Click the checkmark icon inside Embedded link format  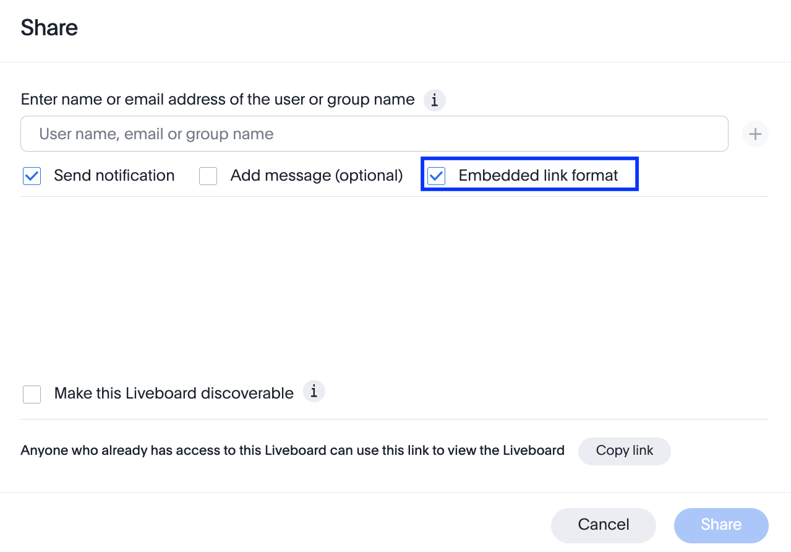436,176
